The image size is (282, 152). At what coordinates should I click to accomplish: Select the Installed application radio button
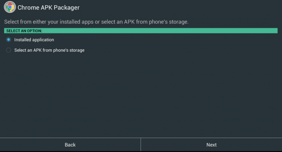(9, 40)
